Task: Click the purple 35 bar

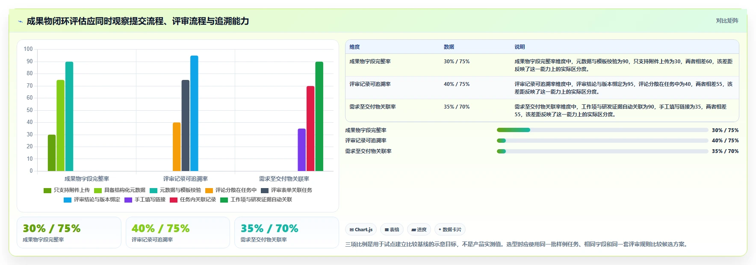Action: point(302,150)
